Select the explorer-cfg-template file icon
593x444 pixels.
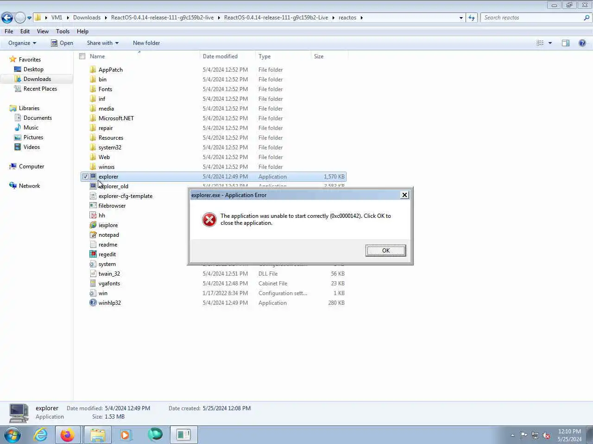pyautogui.click(x=93, y=196)
